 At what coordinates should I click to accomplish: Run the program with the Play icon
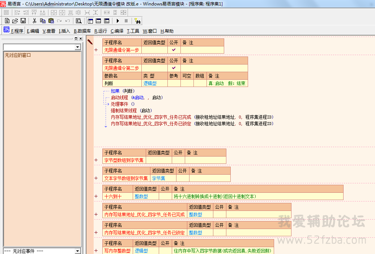[118, 21]
